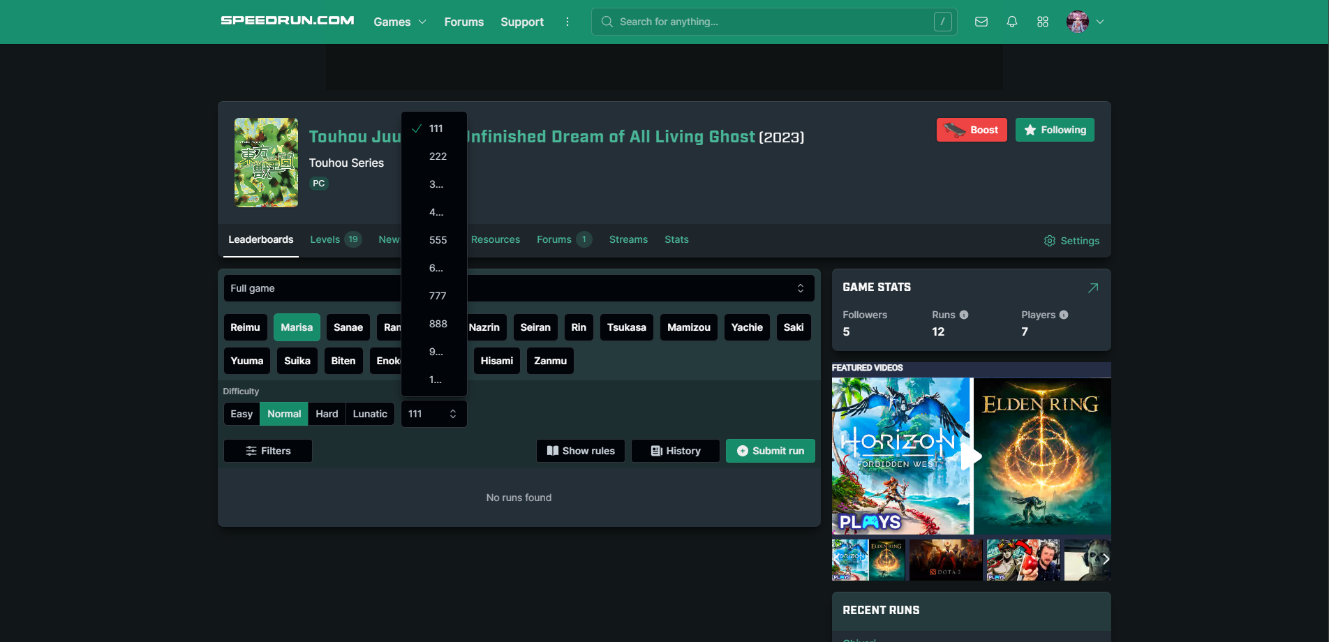Open the Stats tab
1329x642 pixels.
(x=676, y=239)
